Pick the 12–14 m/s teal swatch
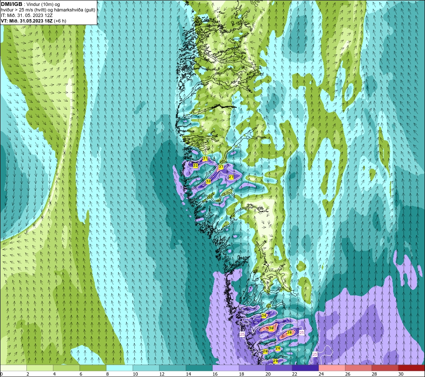Screen dimensions: 425x377 coord(173,368)
